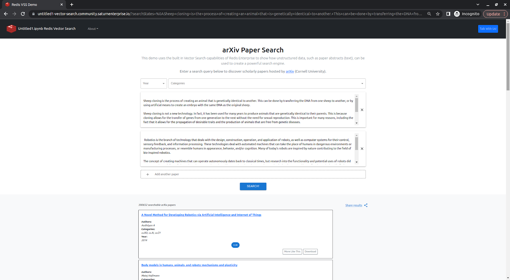Open the zoom magnifier icon in the address bar
510x280 pixels.
point(429,14)
